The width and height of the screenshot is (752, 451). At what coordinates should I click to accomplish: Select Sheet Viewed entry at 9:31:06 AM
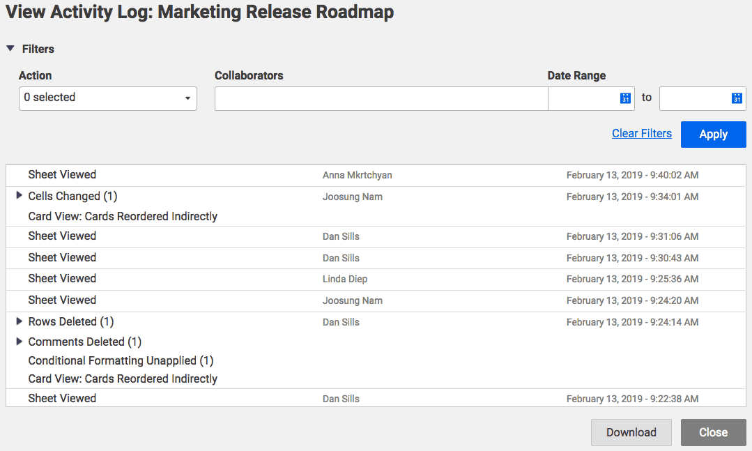point(62,236)
